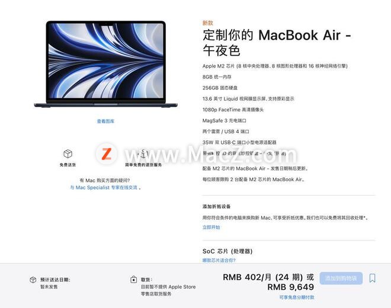Open the 立即开始 trade-in link
The height and width of the screenshot is (308, 391).
(x=211, y=227)
